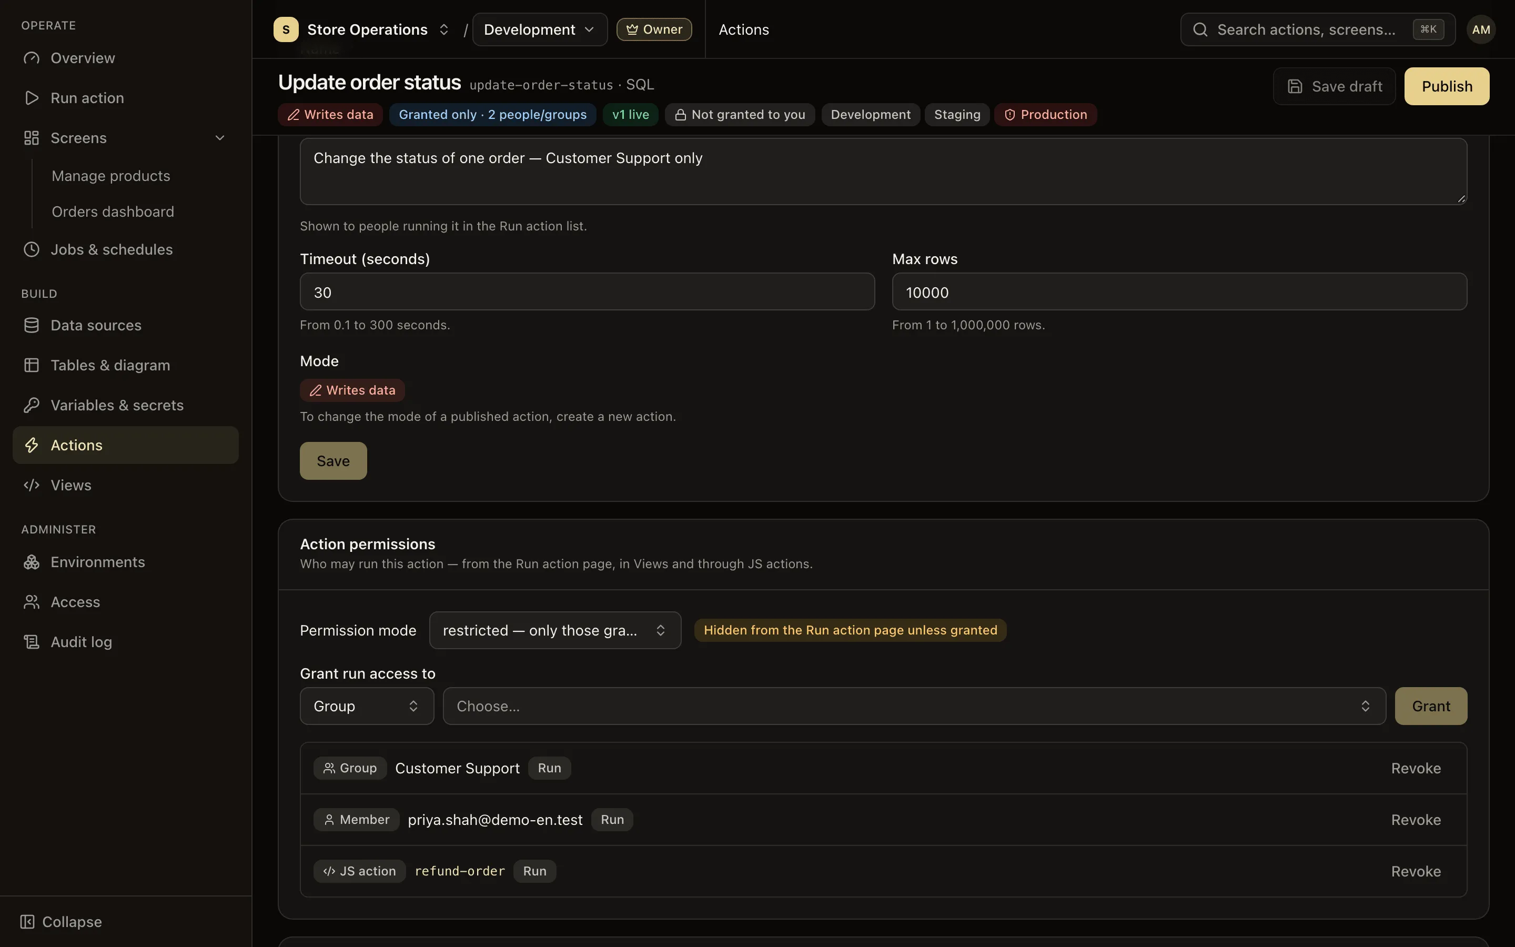Open Manage products screen
The width and height of the screenshot is (1515, 947).
111,176
